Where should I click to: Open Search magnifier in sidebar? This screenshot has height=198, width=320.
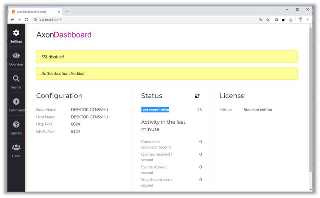pyautogui.click(x=16, y=79)
